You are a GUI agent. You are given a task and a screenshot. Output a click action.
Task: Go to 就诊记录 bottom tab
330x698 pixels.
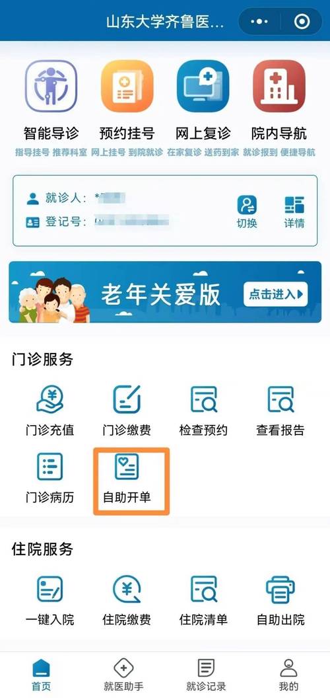pos(206,675)
